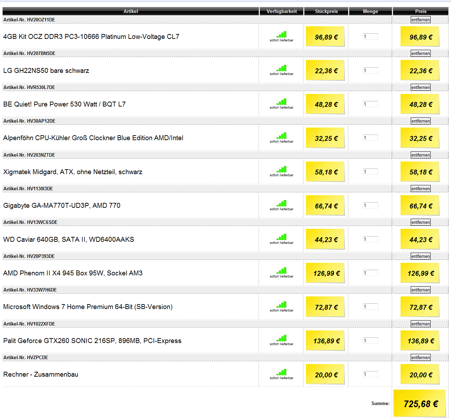Remove article HV207BN5DE with entfernen
Image resolution: width=451 pixels, height=418 pixels.
tap(421, 53)
